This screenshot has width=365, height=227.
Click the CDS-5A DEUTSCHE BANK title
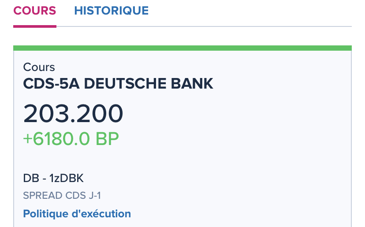[x=118, y=83]
